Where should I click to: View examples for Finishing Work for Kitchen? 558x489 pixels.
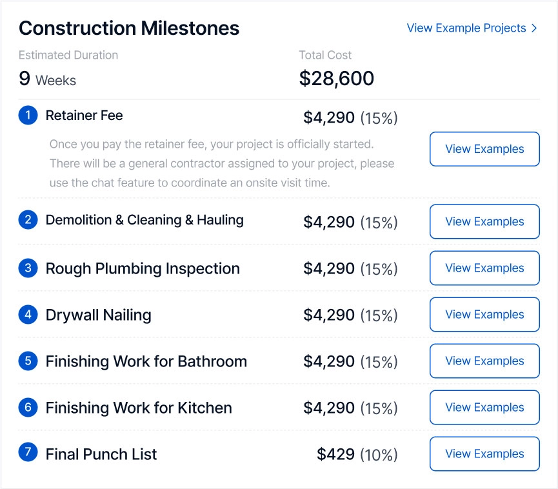tap(484, 407)
